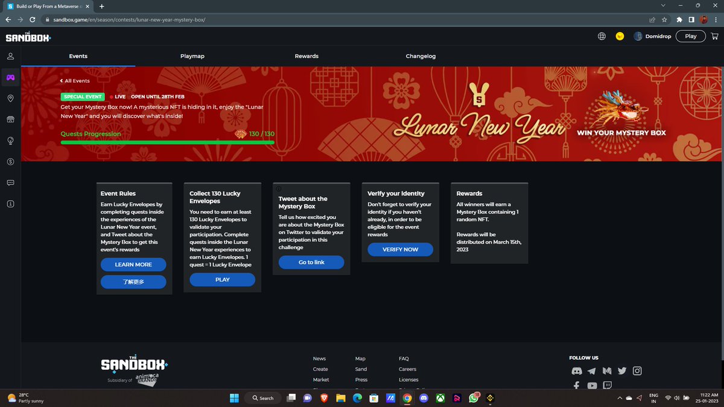The image size is (724, 407).
Task: Click the Sandbox logo in the top header
Action: pyautogui.click(x=28, y=37)
